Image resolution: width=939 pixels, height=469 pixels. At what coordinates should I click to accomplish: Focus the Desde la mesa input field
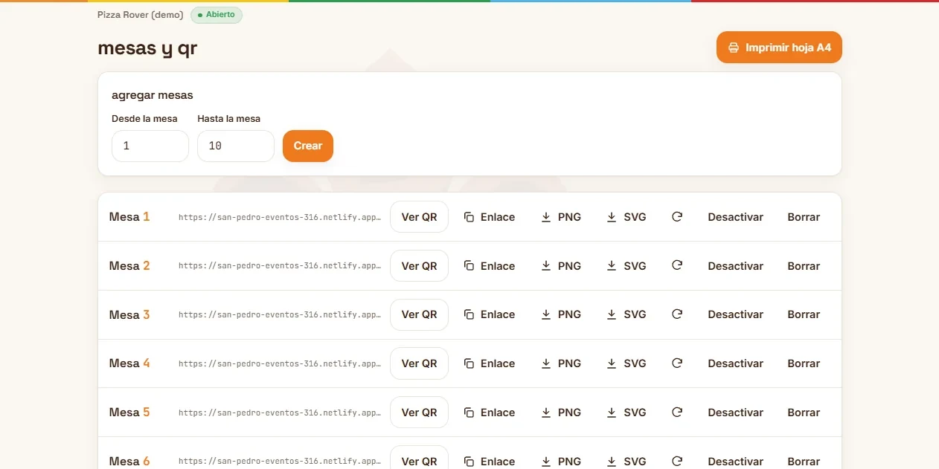point(150,146)
